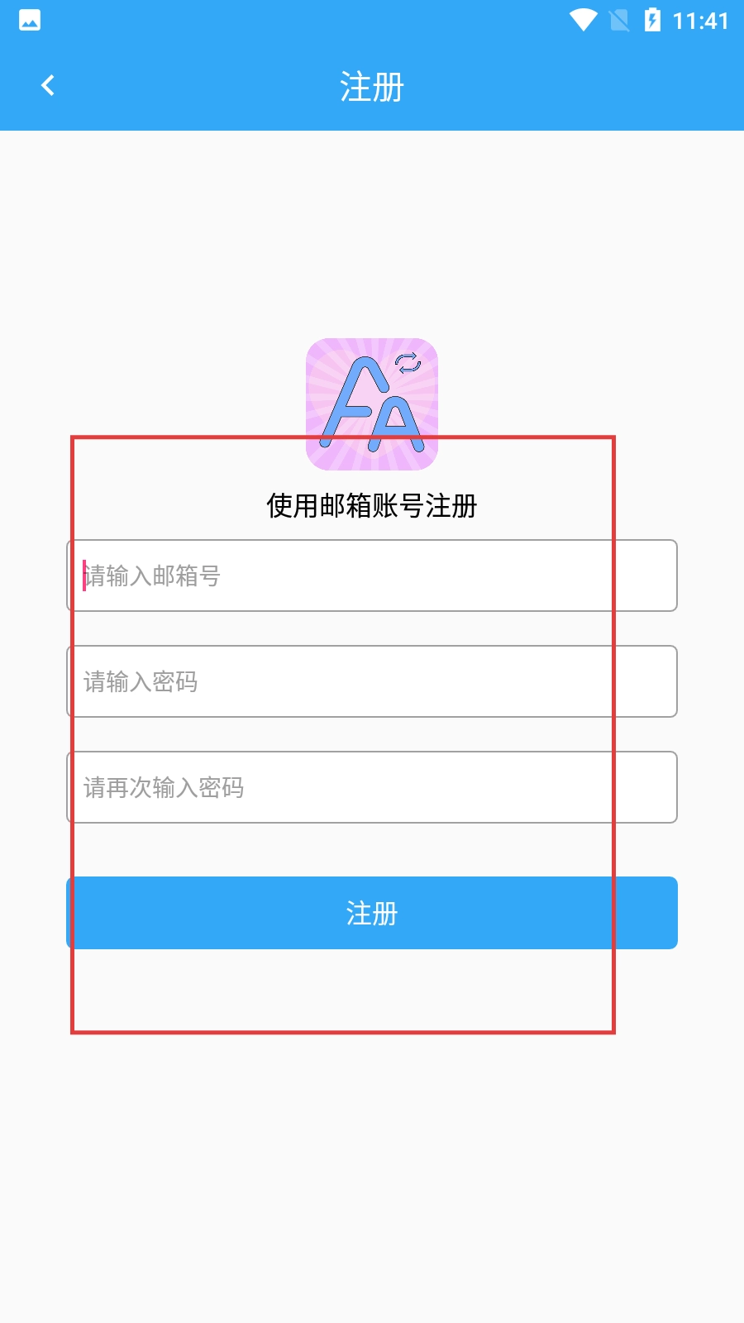
Task: Focus the 请输入密码 password field
Action: click(x=372, y=681)
